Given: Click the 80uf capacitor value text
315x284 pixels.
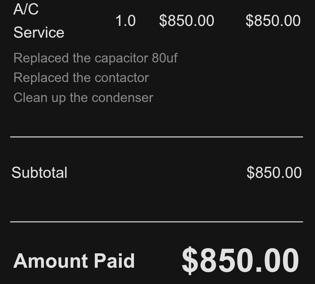Looking at the screenshot, I should [165, 58].
